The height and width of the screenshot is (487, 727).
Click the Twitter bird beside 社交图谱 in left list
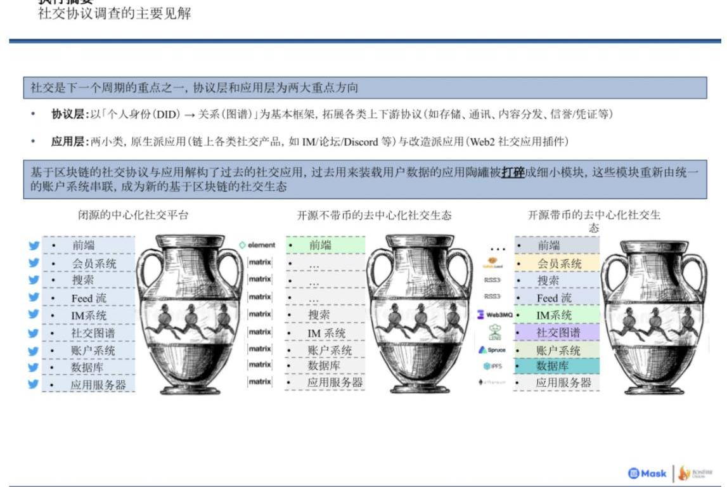[x=34, y=333]
